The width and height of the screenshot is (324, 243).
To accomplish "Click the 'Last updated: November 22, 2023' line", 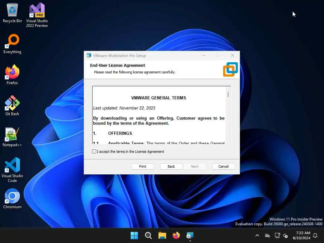I will coord(124,108).
